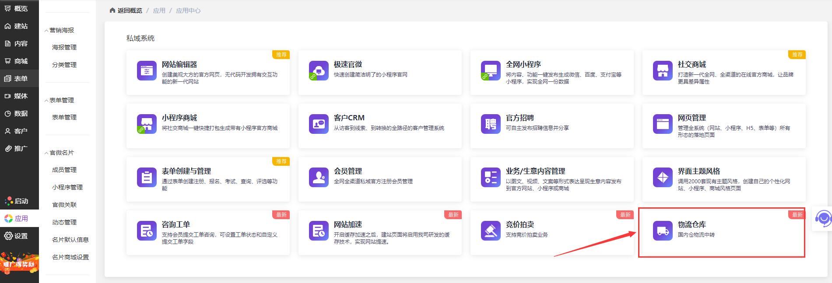This screenshot has height=283, width=832.
Task: Open the 全网小程序 card title
Action: click(x=523, y=64)
